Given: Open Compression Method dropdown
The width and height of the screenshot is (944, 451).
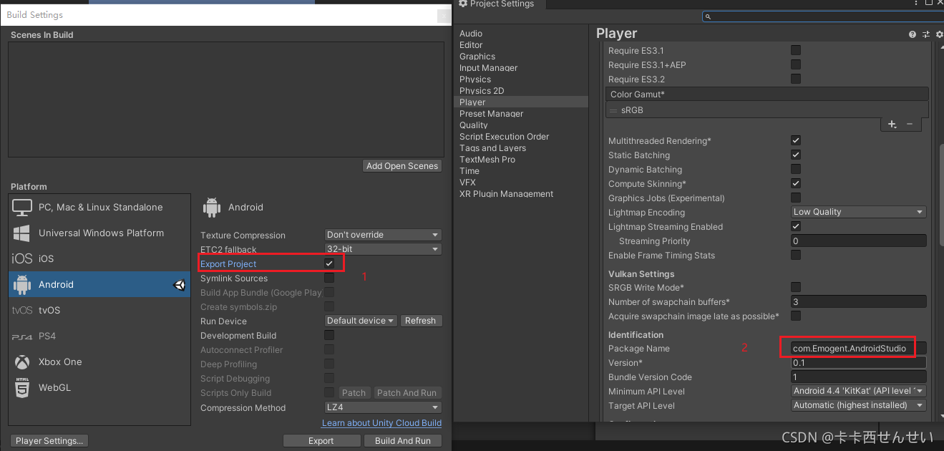Looking at the screenshot, I should click(x=383, y=407).
